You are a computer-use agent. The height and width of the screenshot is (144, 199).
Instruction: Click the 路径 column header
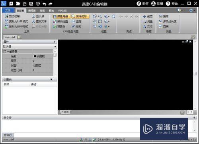click(33, 84)
